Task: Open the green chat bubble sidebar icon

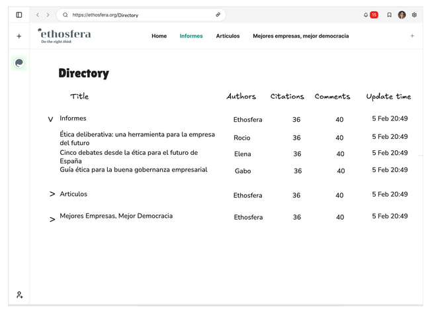Action: (x=19, y=63)
